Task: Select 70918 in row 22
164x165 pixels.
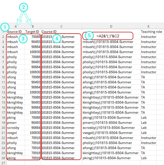Action: point(33,138)
